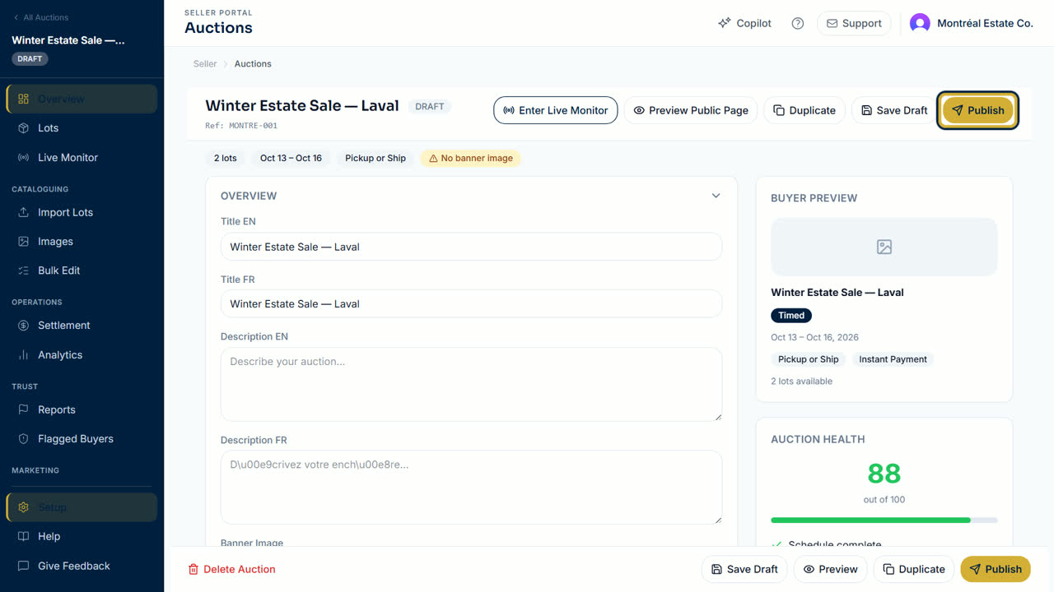
Task: Collapse the Overview section chevron
Action: point(716,196)
